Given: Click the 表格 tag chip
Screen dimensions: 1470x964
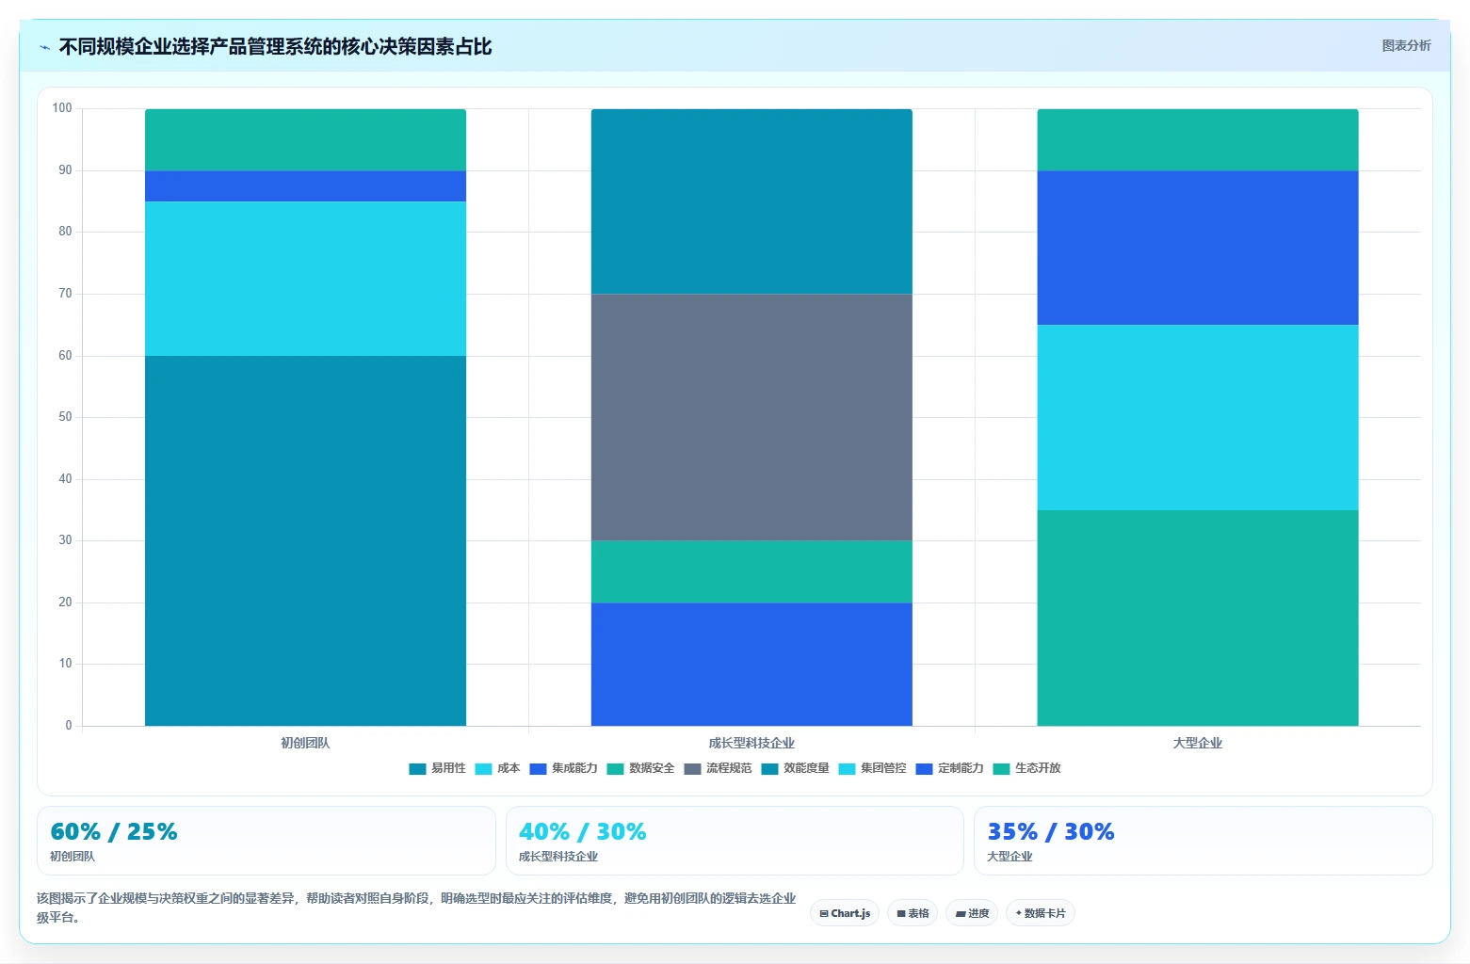Looking at the screenshot, I should 913,913.
